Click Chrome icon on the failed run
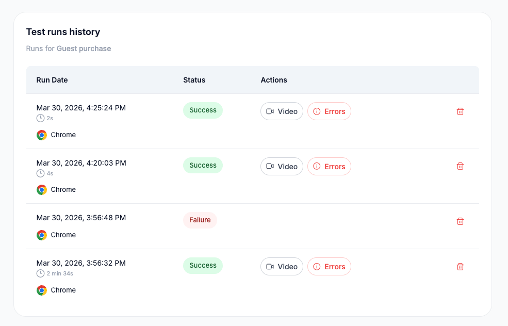Viewport: 508px width, 326px height. [x=42, y=235]
